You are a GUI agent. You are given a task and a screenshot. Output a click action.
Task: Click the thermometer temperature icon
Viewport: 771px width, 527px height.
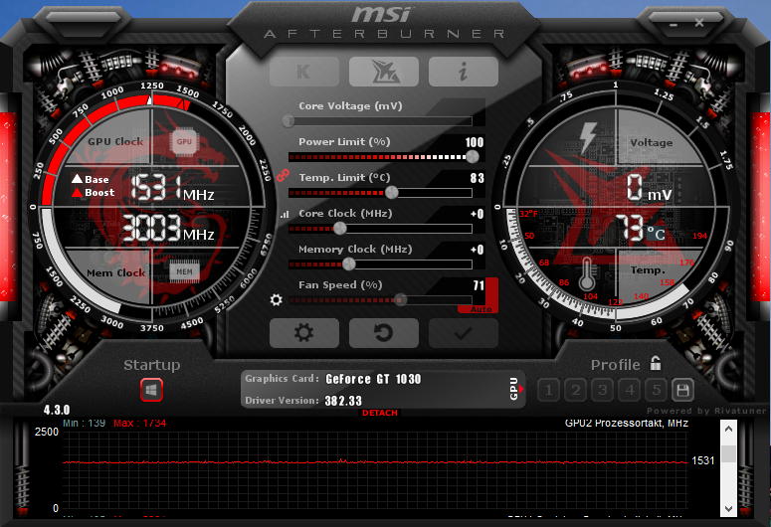pos(586,273)
